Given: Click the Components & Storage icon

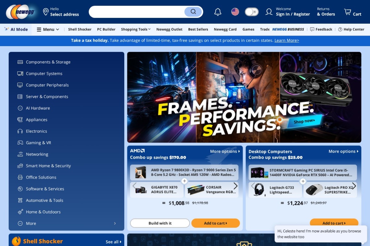Looking at the screenshot, I should 20,62.
